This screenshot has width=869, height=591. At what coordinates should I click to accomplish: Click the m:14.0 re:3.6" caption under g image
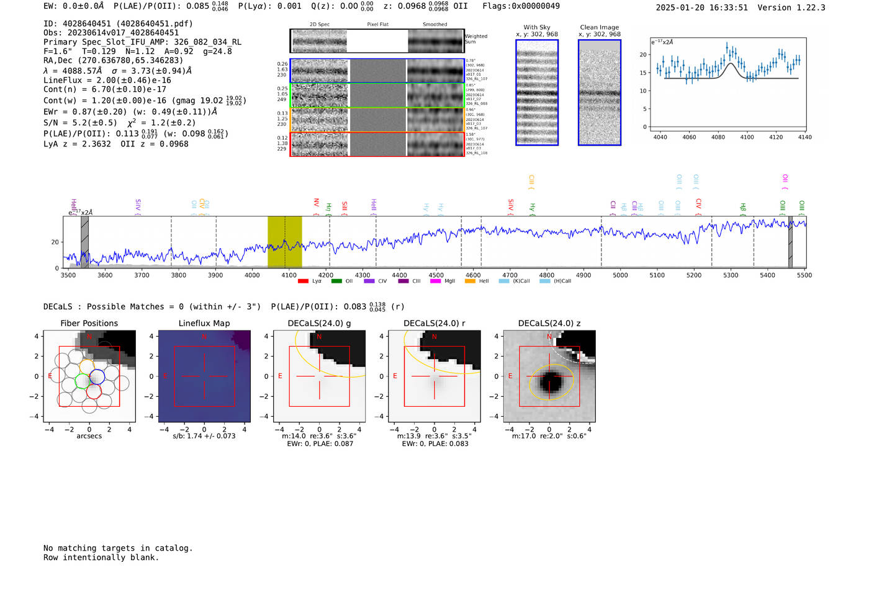(319, 436)
